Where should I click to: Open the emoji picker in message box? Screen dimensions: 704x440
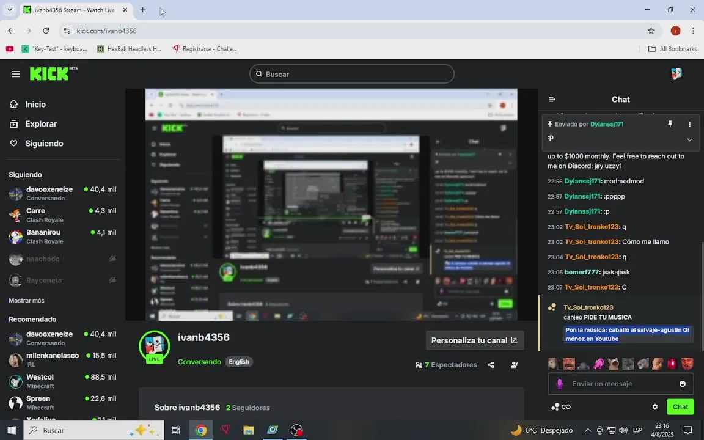pyautogui.click(x=683, y=384)
